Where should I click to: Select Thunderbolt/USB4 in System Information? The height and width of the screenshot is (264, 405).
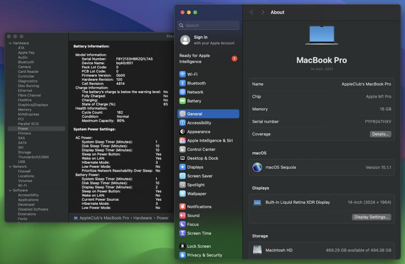pos(33,157)
